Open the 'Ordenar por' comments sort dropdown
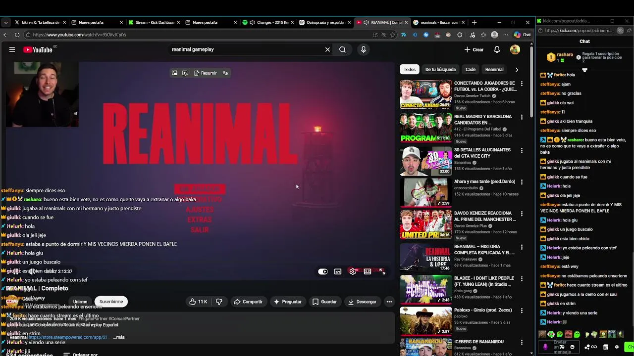 coord(80,354)
